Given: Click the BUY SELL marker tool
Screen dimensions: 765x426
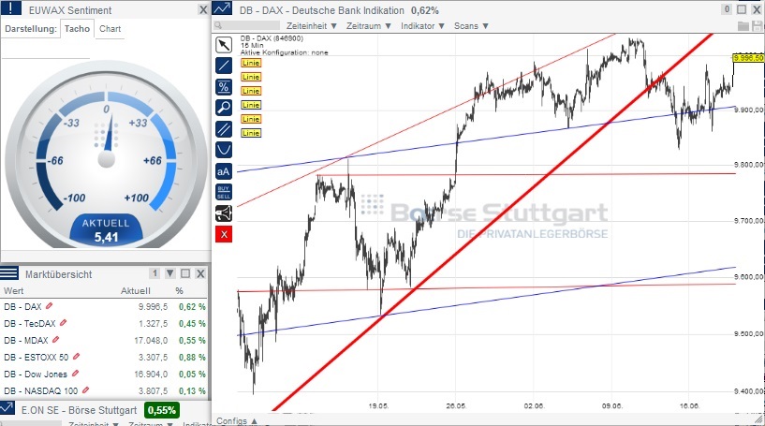Looking at the screenshot, I should (224, 192).
